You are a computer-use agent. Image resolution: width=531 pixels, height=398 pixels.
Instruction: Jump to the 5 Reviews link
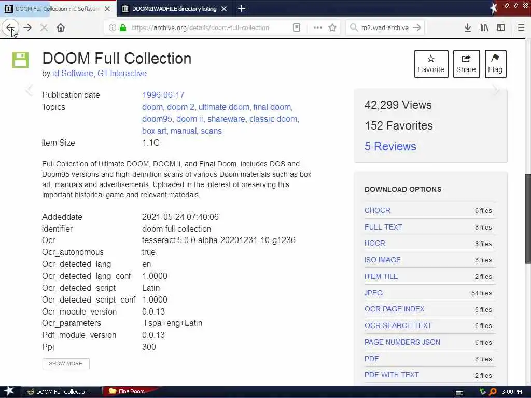tap(390, 147)
